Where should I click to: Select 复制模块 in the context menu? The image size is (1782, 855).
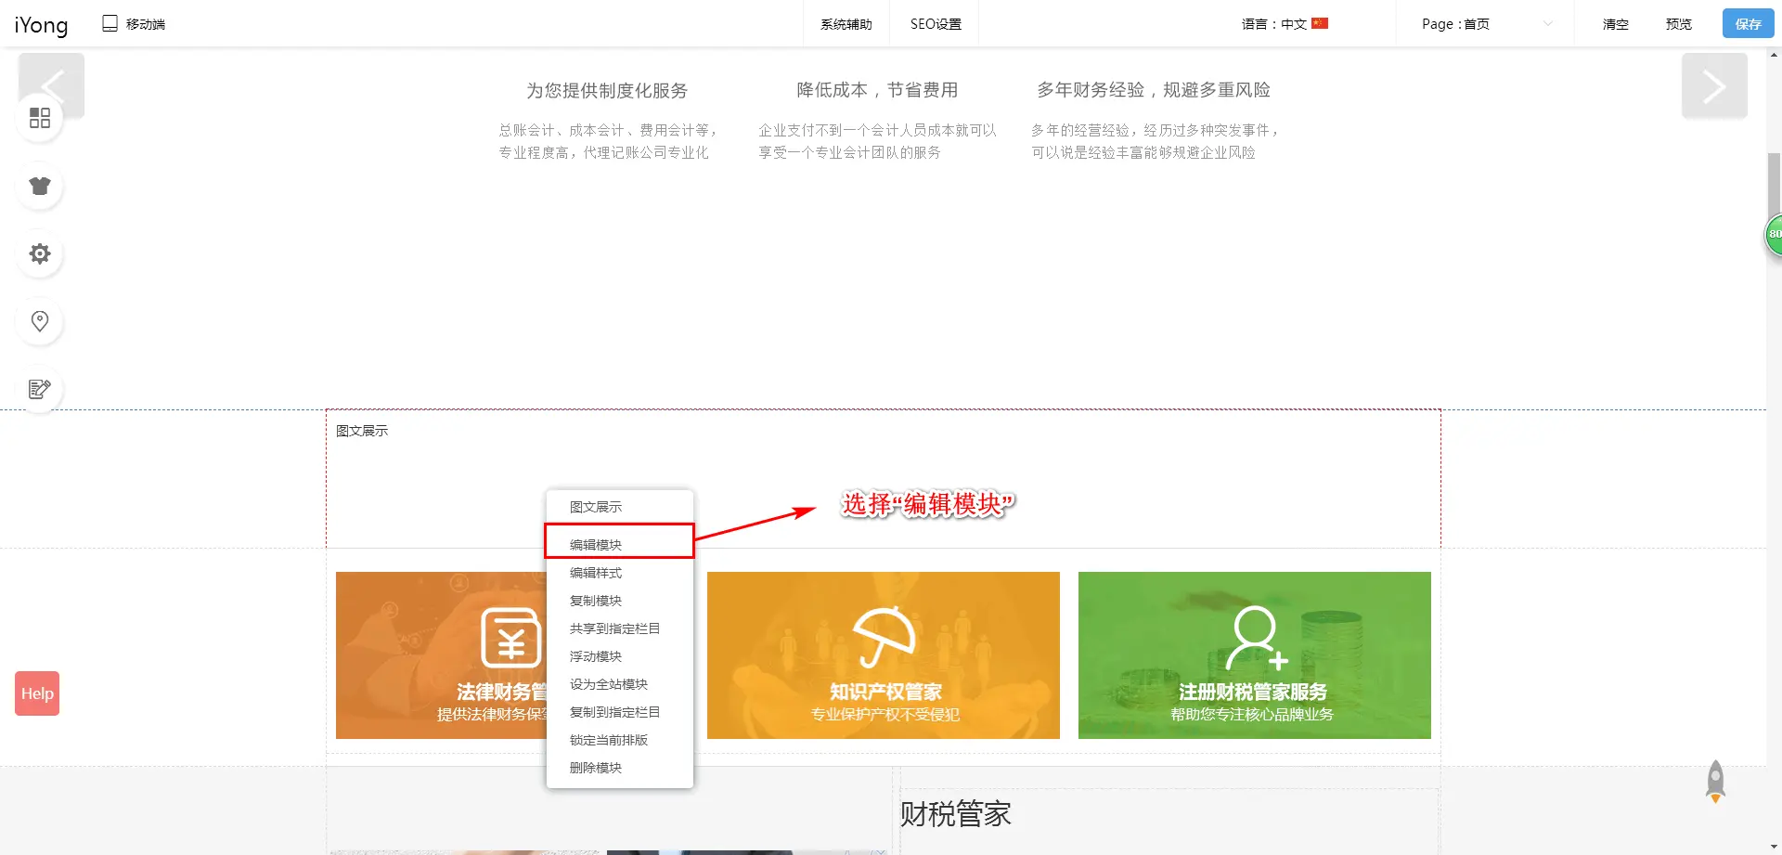click(x=596, y=601)
